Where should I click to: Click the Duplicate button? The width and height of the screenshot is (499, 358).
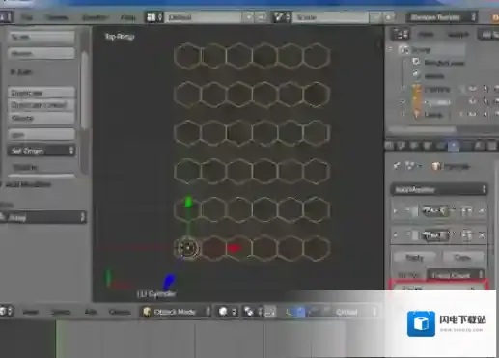click(x=42, y=94)
